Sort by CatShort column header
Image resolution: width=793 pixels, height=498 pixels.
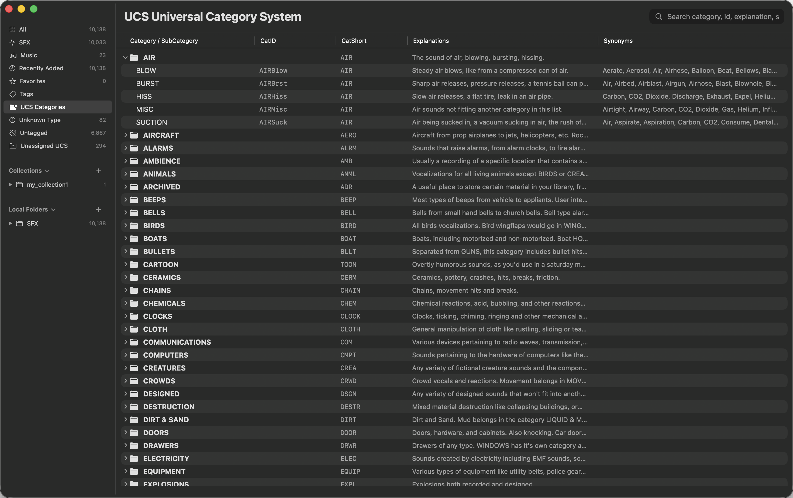tap(354, 41)
